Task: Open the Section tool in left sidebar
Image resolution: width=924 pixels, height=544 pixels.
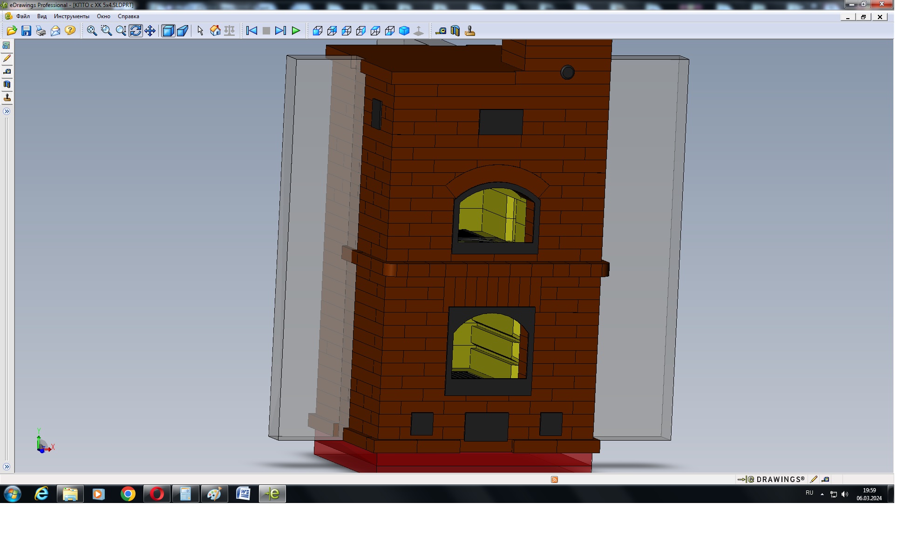Action: pos(7,85)
